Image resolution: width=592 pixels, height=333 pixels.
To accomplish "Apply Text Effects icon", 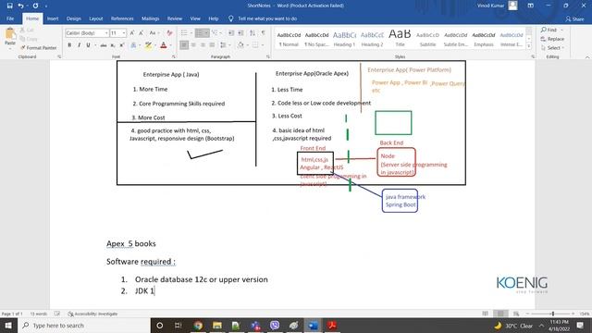I will point(133,45).
